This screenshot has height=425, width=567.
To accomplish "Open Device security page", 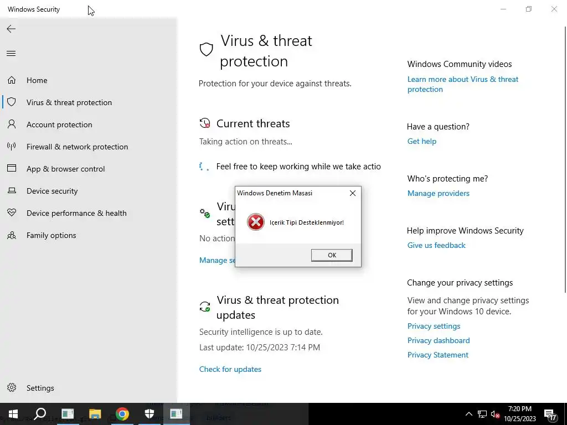I will tap(52, 191).
